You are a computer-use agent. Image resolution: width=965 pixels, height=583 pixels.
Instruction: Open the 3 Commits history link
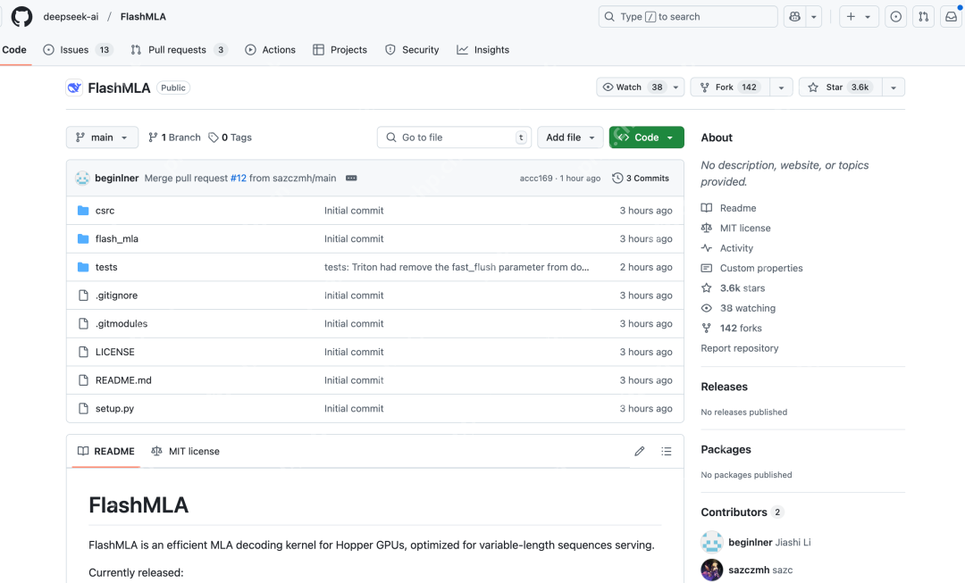(641, 179)
